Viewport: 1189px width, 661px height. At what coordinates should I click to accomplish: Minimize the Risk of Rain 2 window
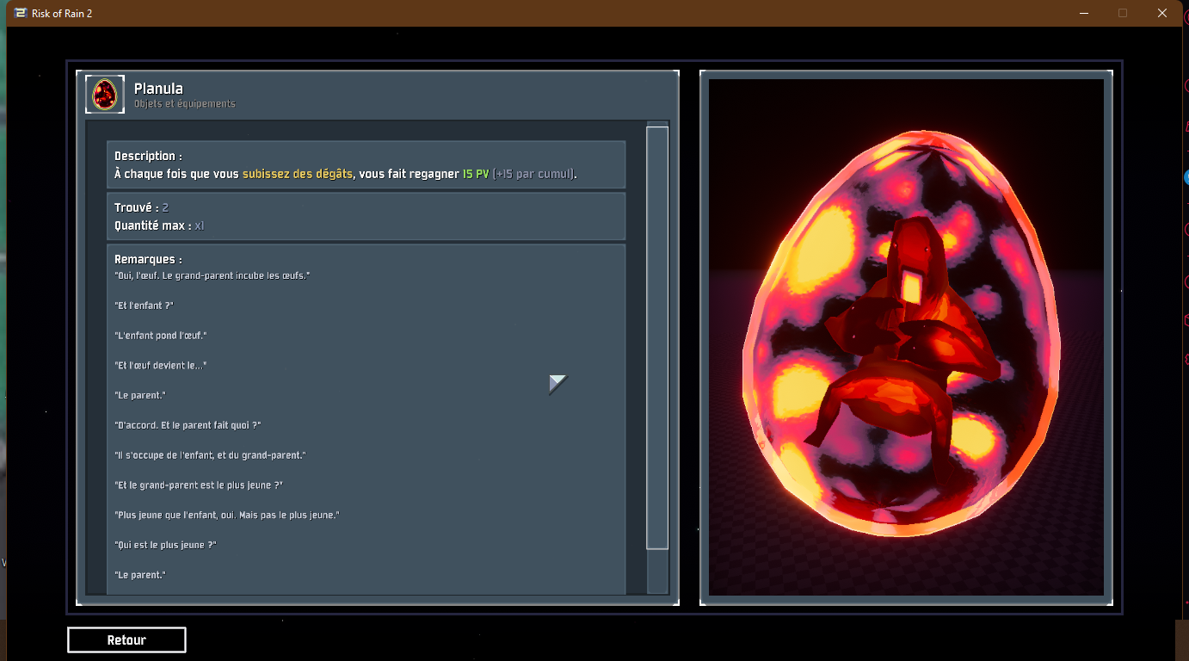click(x=1084, y=13)
